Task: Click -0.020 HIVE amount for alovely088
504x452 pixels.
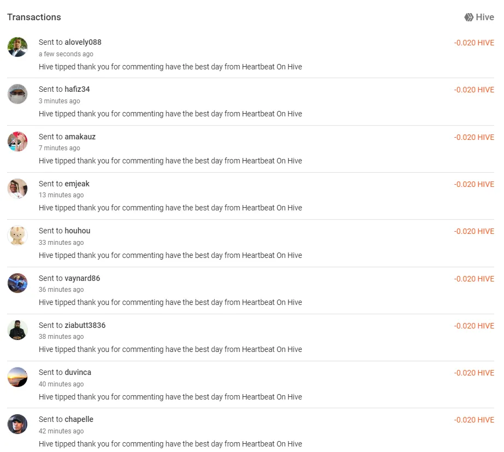Action: (x=474, y=43)
